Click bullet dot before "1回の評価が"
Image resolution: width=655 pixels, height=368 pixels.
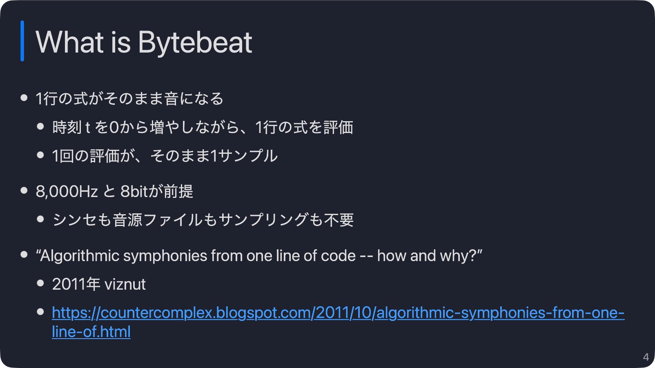point(40,155)
